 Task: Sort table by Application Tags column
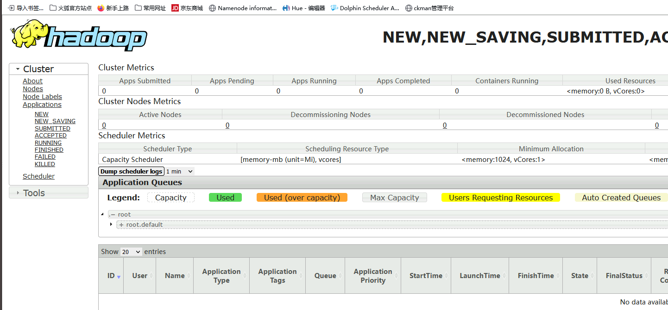277,276
